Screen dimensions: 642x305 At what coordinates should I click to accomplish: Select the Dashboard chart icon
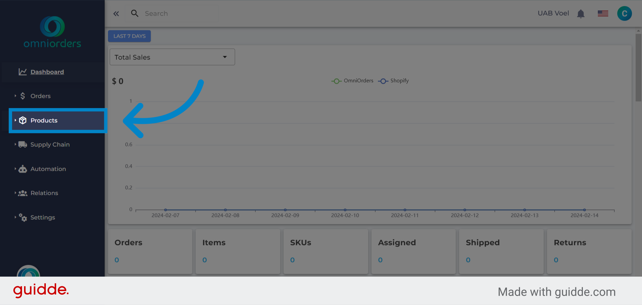pyautogui.click(x=22, y=72)
